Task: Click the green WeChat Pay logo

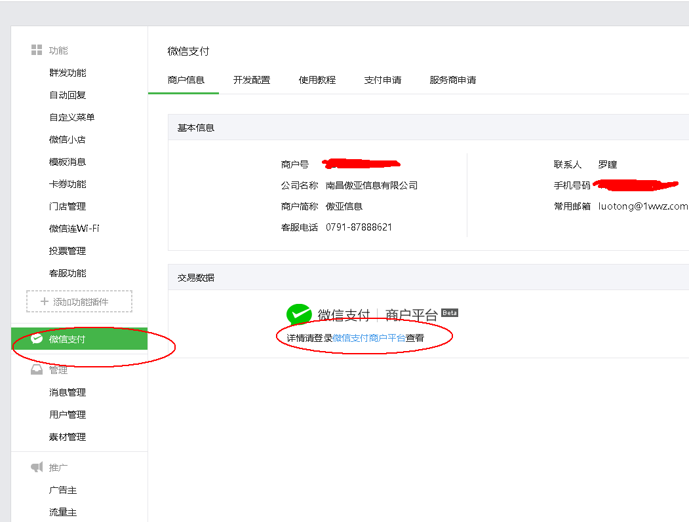Action: coord(299,315)
